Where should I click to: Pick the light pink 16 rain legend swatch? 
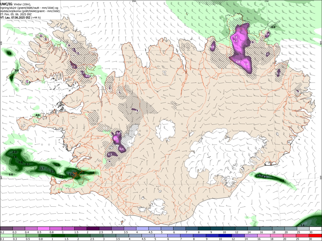(x=264, y=236)
